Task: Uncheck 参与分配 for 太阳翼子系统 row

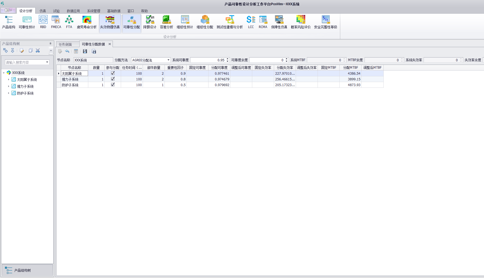Action: click(113, 73)
